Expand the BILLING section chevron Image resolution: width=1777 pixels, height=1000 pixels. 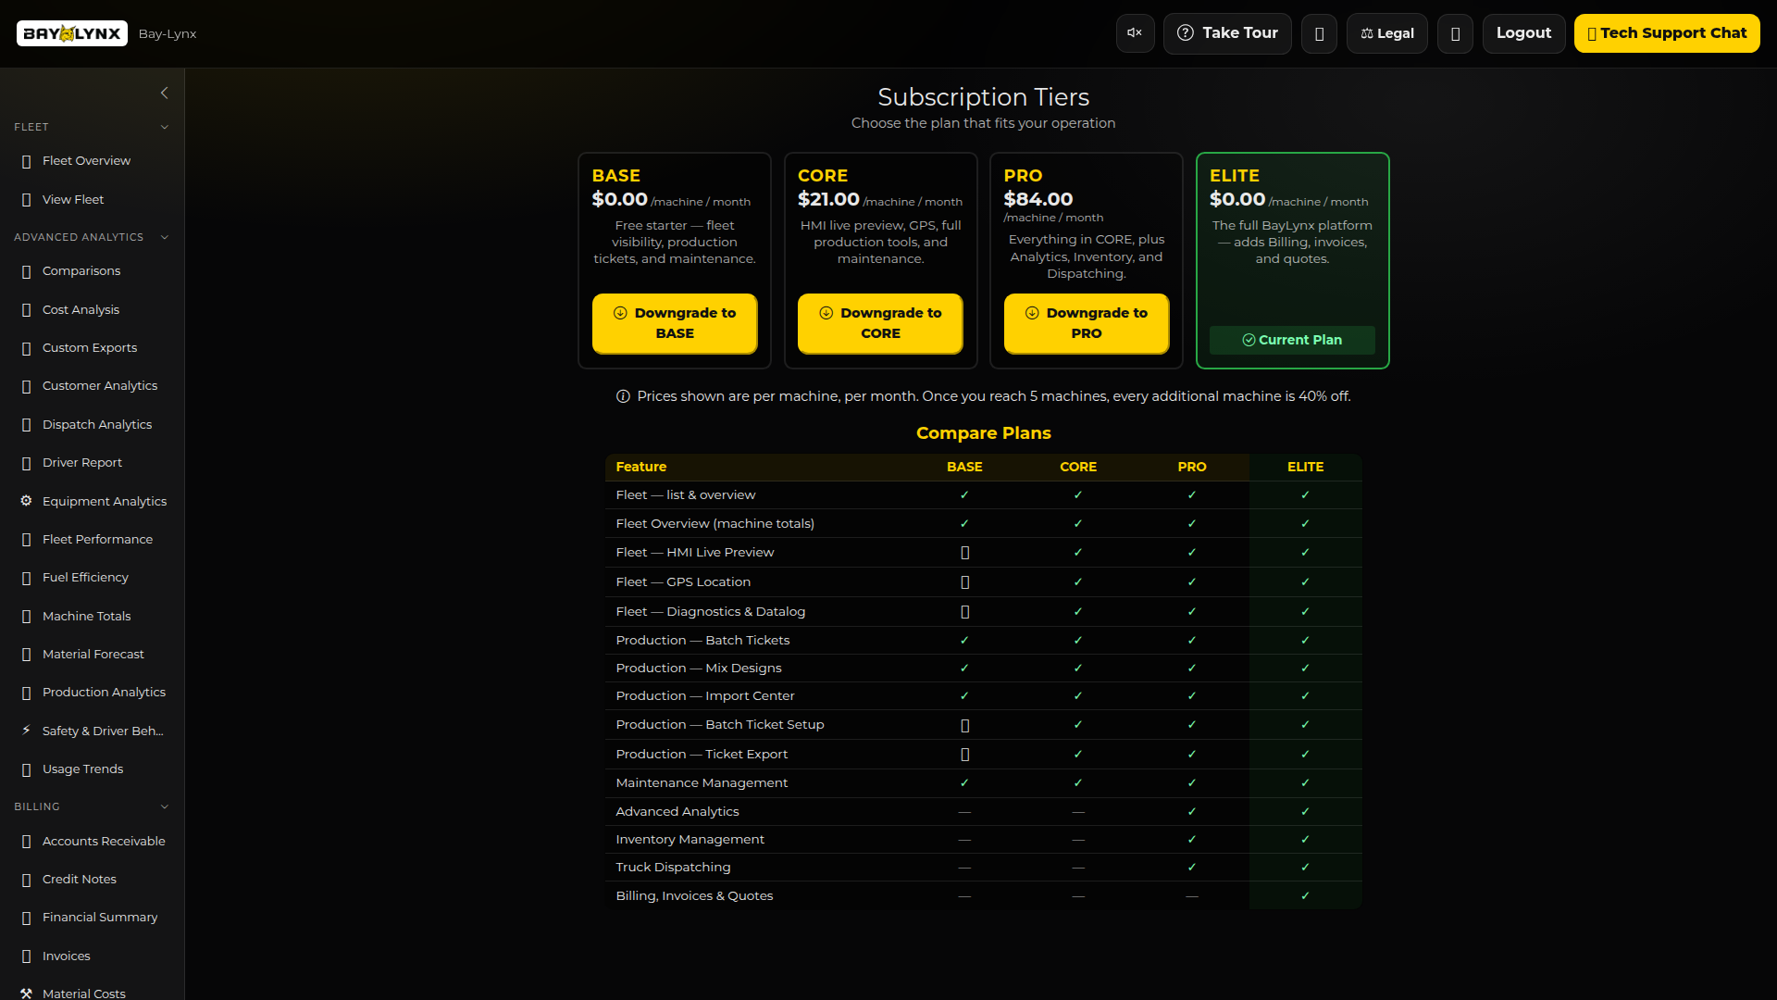coord(165,806)
